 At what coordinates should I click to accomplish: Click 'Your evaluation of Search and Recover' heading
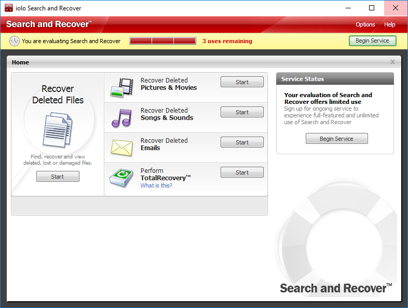pyautogui.click(x=328, y=98)
